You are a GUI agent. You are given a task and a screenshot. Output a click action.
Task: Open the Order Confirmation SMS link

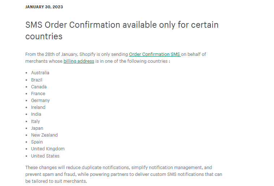(x=154, y=54)
